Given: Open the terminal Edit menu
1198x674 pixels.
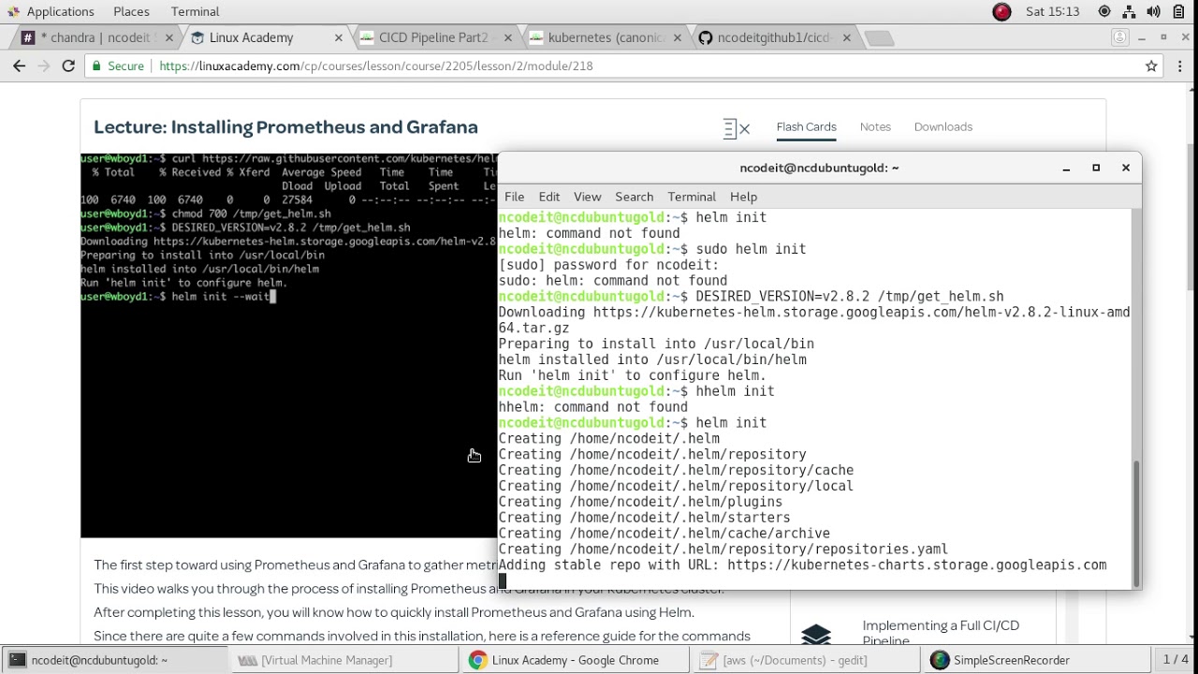Looking at the screenshot, I should (549, 197).
